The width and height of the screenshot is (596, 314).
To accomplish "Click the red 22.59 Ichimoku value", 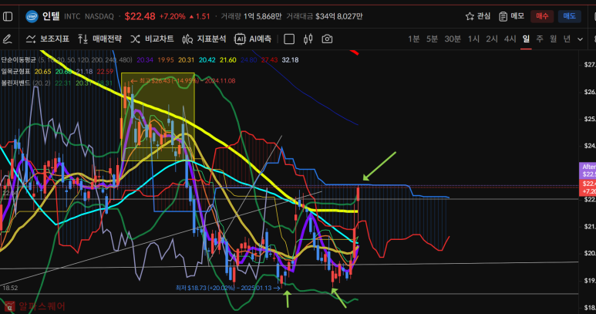I will [105, 72].
